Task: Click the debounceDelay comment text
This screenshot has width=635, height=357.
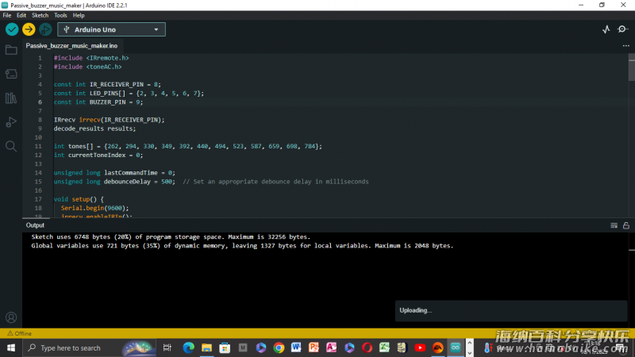Action: click(x=275, y=182)
